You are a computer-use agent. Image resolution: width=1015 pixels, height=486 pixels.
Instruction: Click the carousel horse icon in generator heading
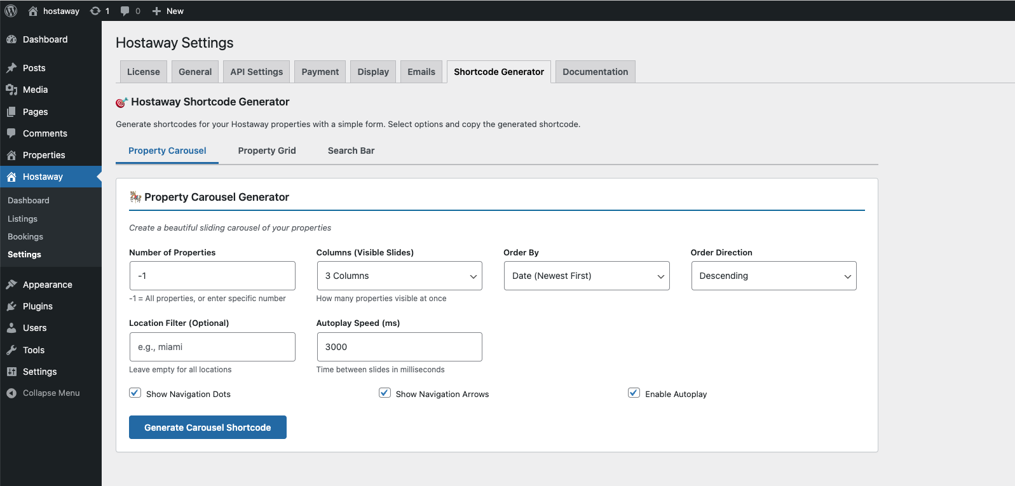click(135, 197)
